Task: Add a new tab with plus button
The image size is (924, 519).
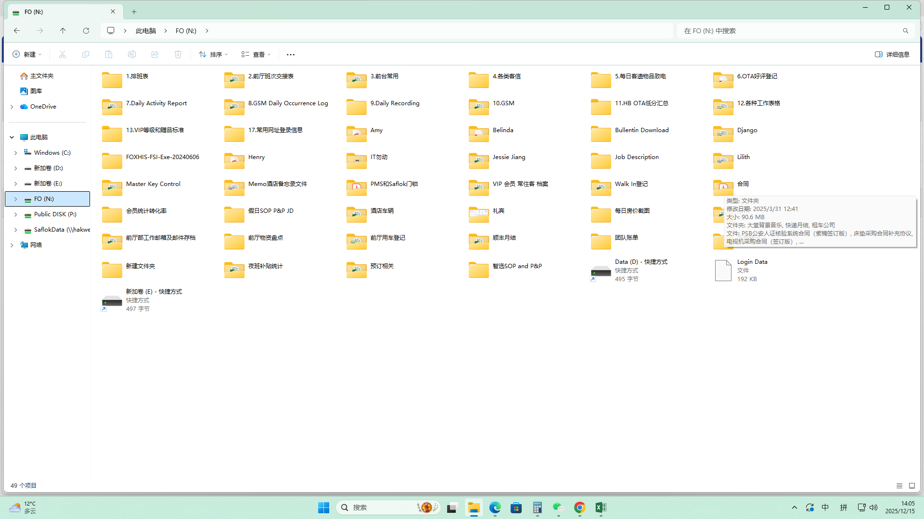Action: [x=134, y=12]
